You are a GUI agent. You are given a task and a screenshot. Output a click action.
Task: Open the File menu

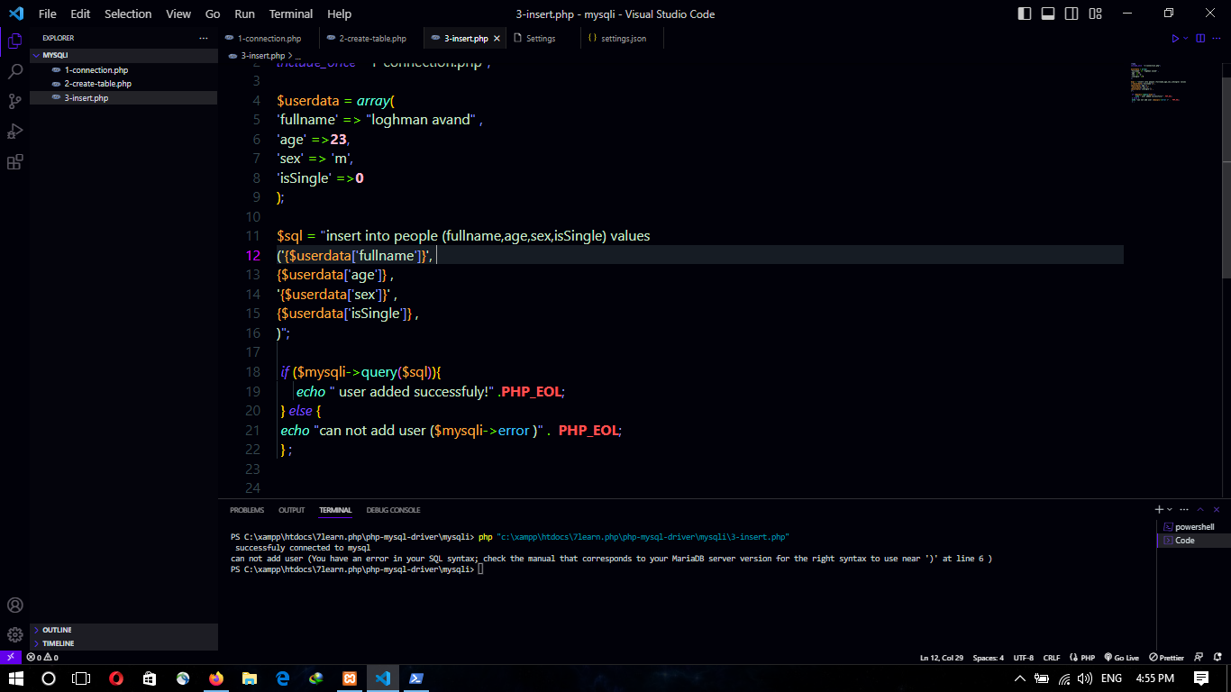click(x=47, y=14)
